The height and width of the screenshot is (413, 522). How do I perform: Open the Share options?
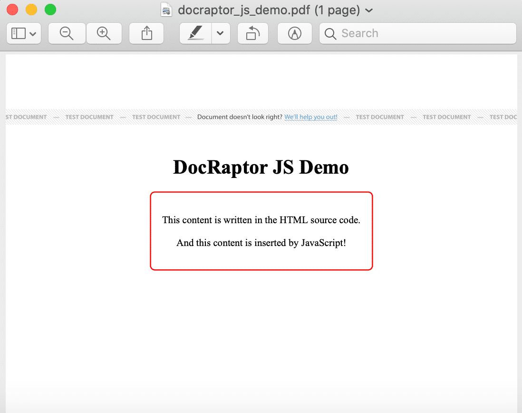[x=146, y=33]
